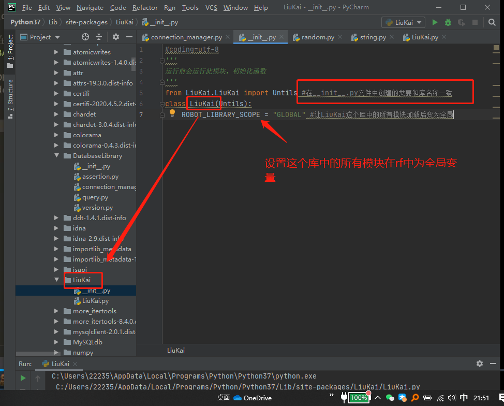Image resolution: width=504 pixels, height=406 pixels.
Task: Start debugging with the bug icon
Action: coord(448,22)
